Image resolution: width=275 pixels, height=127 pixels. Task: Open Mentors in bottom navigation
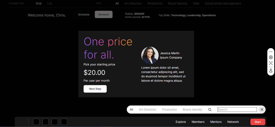pyautogui.click(x=216, y=122)
